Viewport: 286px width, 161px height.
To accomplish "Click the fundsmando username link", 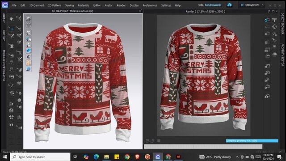I will 213,5.
